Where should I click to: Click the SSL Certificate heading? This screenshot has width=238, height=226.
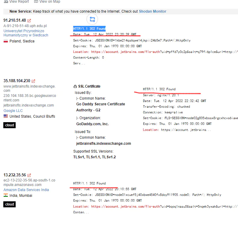(x=89, y=86)
